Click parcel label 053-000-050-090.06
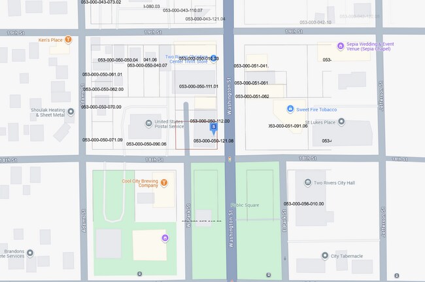This screenshot has height=282, width=425. coord(146,144)
